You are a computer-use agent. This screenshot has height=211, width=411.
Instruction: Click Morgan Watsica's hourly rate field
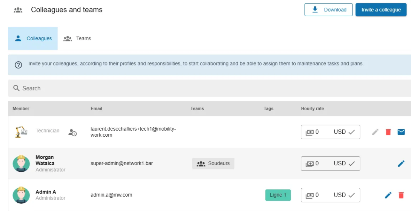(330, 163)
